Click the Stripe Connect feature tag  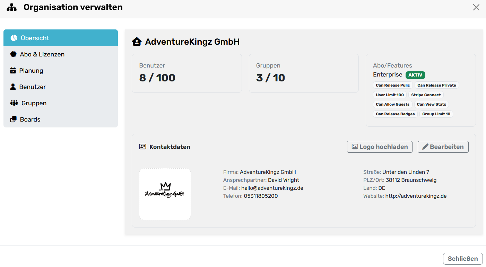[426, 95]
